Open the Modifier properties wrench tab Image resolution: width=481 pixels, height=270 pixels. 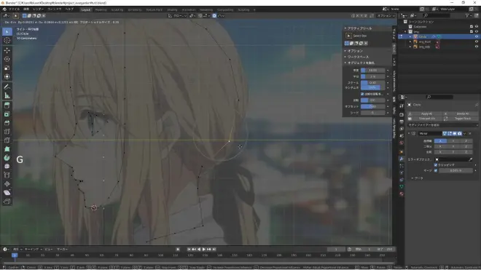coord(402,159)
